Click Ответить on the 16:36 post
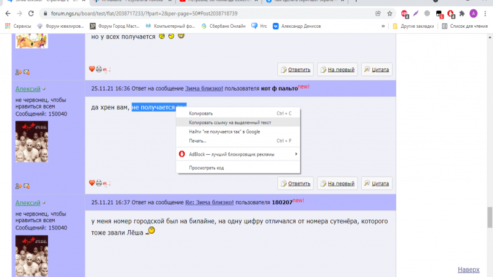This screenshot has height=277, width=493. tap(296, 183)
